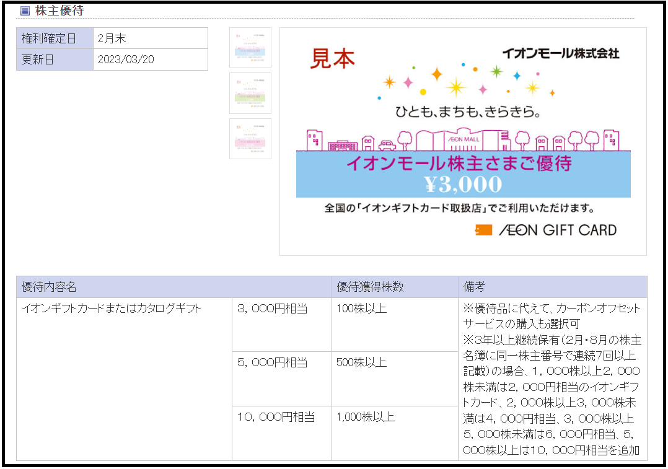Viewport: 668px width, 469px height.
Task: Click the 1,000株以上 cell
Action: pos(395,433)
